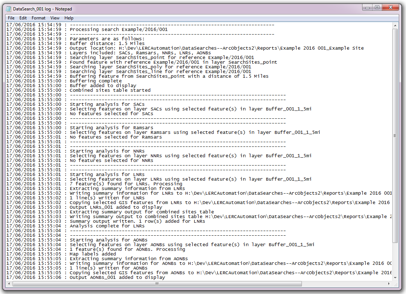Click the line 'Parameters are as follows:'
The width and height of the screenshot is (406, 294).
pos(75,39)
